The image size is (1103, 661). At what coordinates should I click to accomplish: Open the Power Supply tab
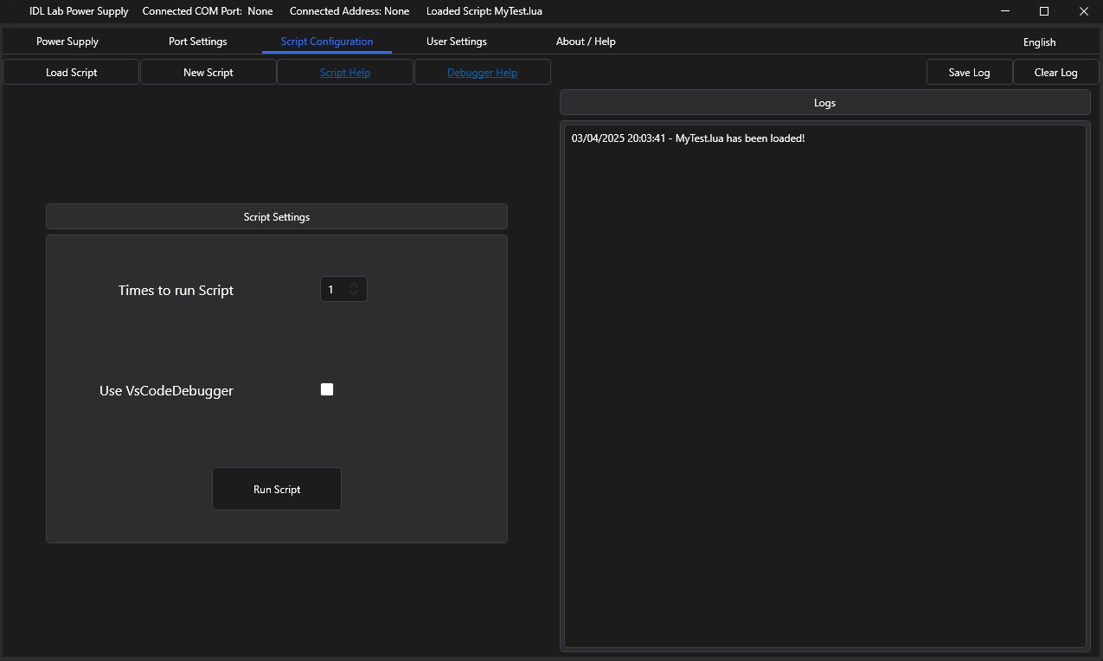(67, 42)
